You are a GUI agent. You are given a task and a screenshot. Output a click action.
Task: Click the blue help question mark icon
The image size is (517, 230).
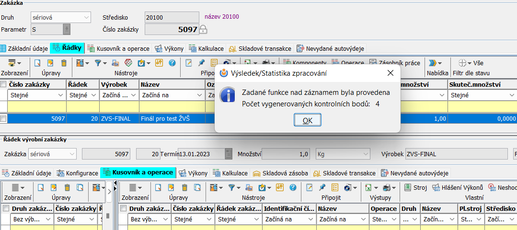click(172, 63)
